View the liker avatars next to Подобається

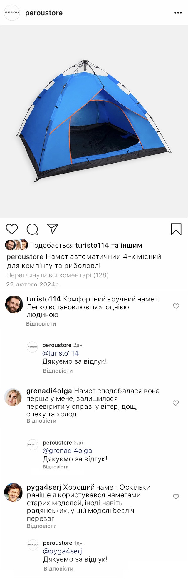[16, 245]
